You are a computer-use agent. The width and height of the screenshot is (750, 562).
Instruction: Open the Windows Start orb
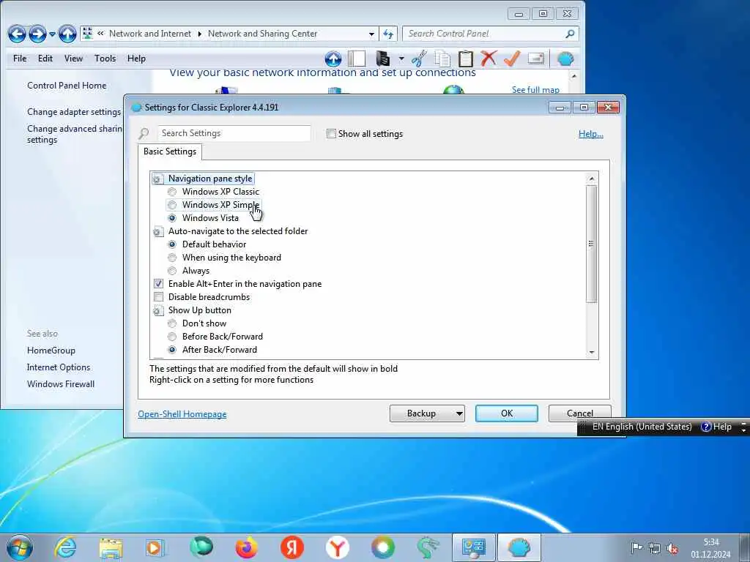pyautogui.click(x=20, y=547)
